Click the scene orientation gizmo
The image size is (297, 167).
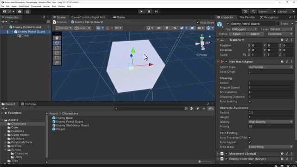(x=202, y=43)
